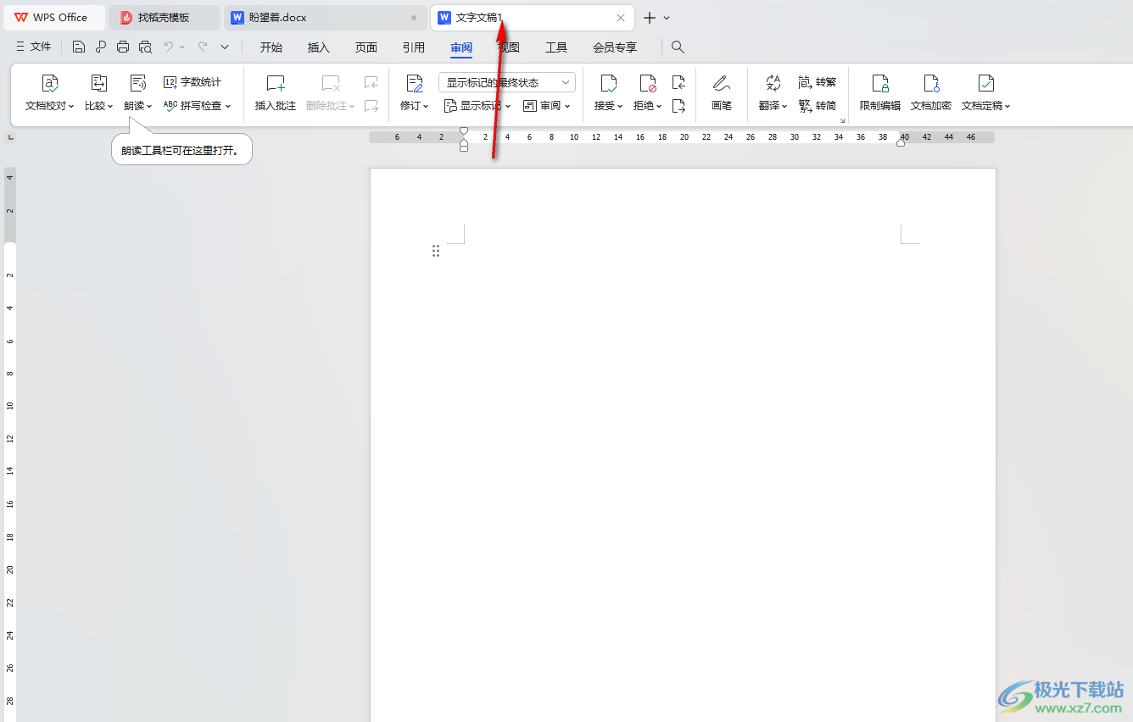Switch to the 开始 ribbon tab
The height and width of the screenshot is (722, 1133).
pyautogui.click(x=271, y=47)
